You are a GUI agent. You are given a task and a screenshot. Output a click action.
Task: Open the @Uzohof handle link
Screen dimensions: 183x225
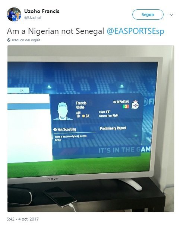point(33,17)
